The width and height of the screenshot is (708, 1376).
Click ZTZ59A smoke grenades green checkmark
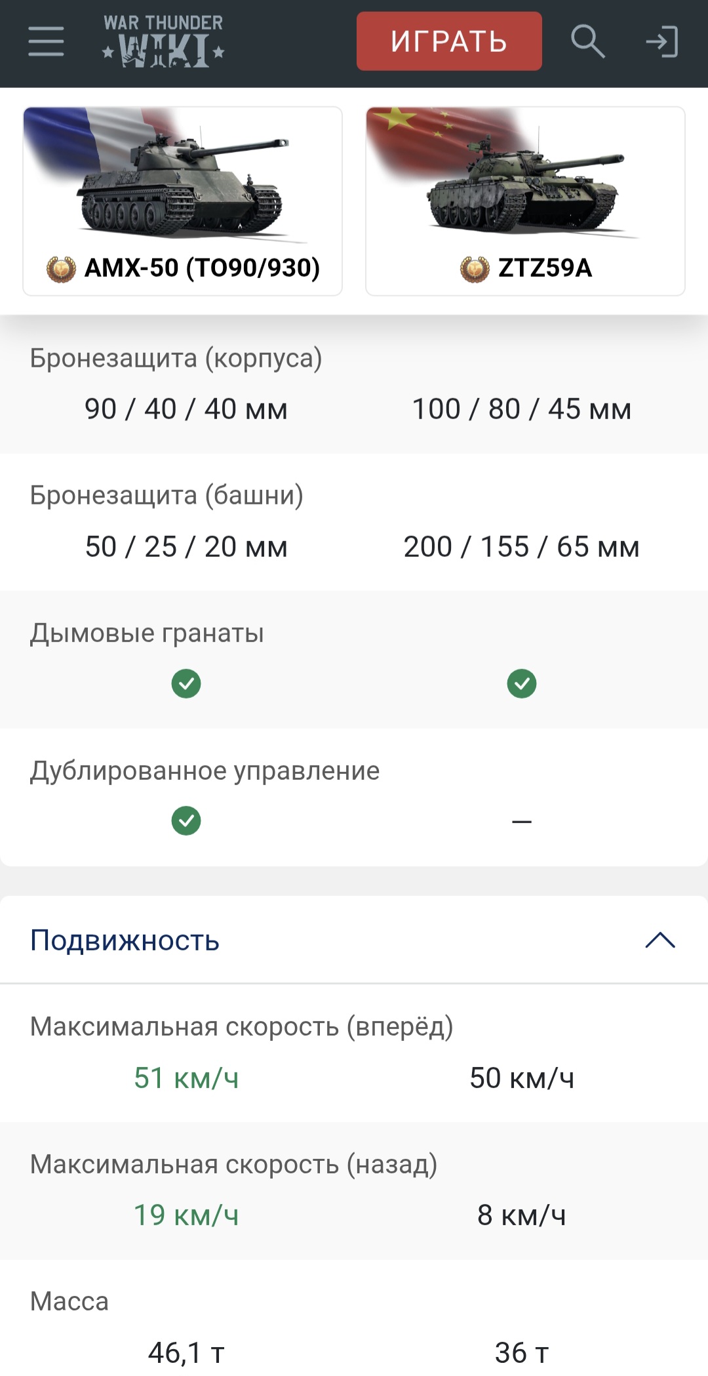pyautogui.click(x=522, y=683)
